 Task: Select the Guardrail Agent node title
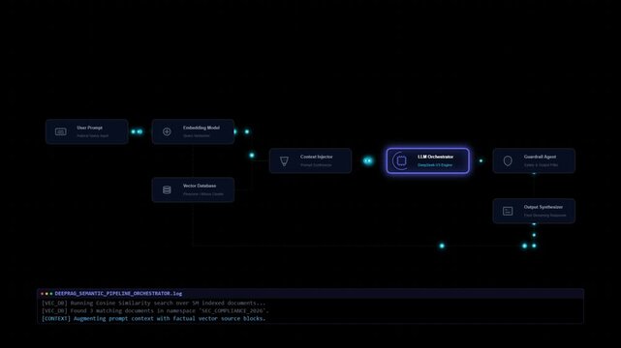[x=540, y=157]
